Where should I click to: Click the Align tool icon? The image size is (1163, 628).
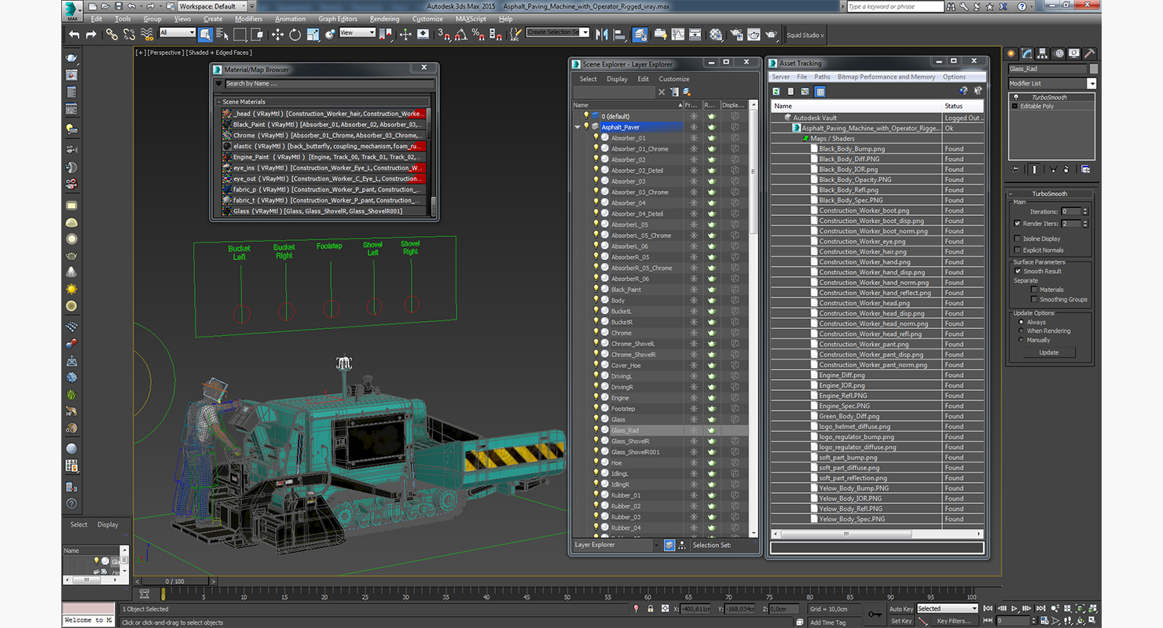point(620,35)
